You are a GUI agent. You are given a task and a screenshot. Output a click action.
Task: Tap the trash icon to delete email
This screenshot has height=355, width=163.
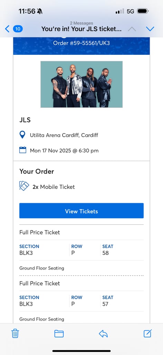[15, 334]
